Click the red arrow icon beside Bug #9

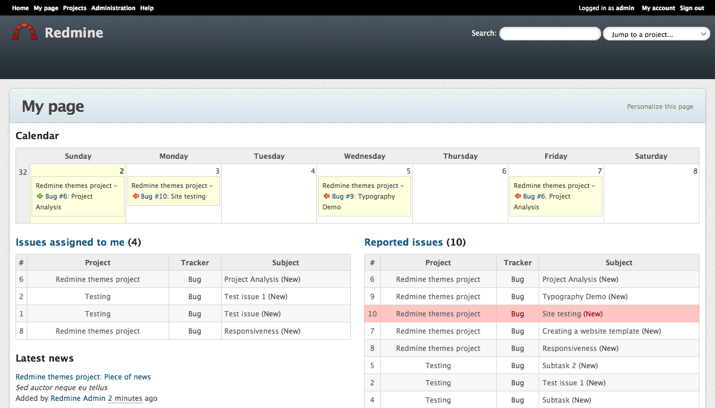click(x=327, y=196)
